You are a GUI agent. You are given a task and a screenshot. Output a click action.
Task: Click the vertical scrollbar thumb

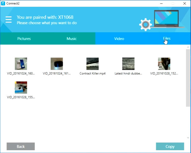tap(188, 78)
